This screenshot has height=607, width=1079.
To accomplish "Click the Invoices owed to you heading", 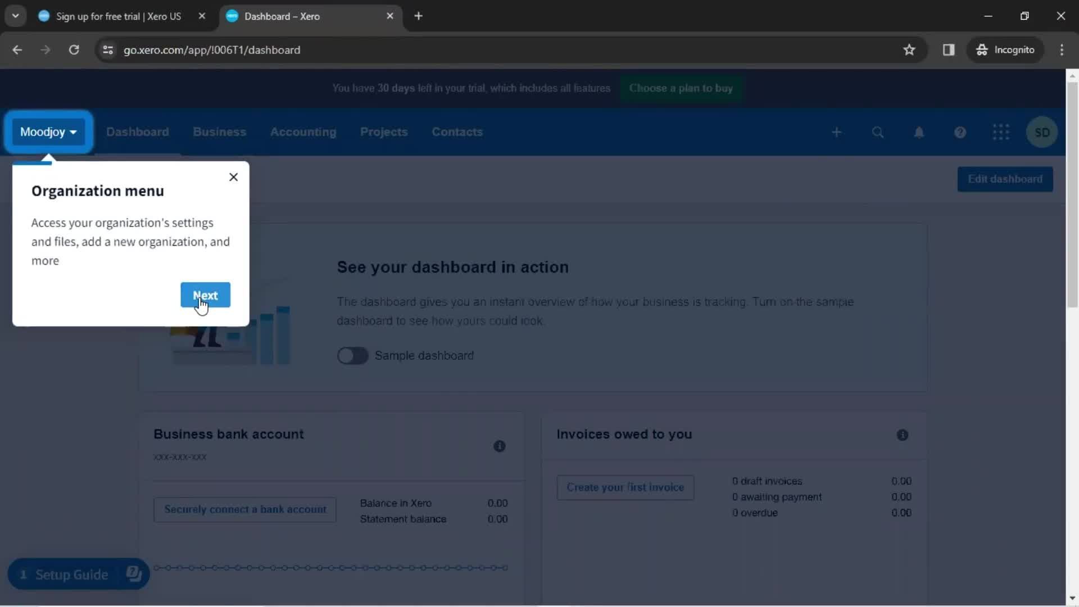I will [x=624, y=434].
